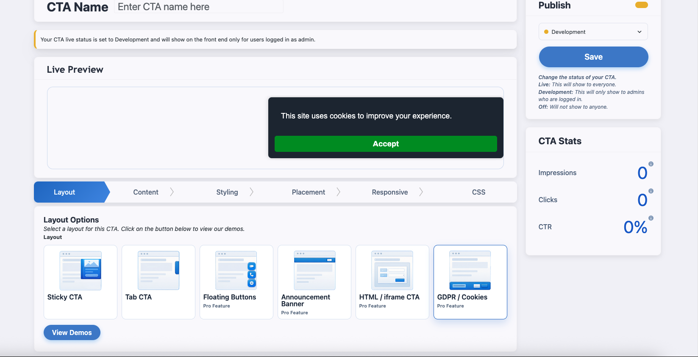The height and width of the screenshot is (357, 698).
Task: Open the Development status dropdown
Action: (593, 32)
